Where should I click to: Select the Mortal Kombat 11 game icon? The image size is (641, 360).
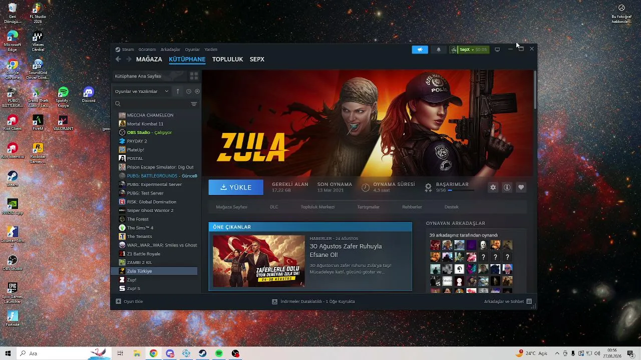(x=122, y=123)
